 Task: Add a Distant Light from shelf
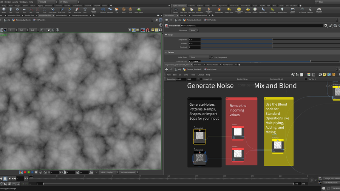click(229, 10)
